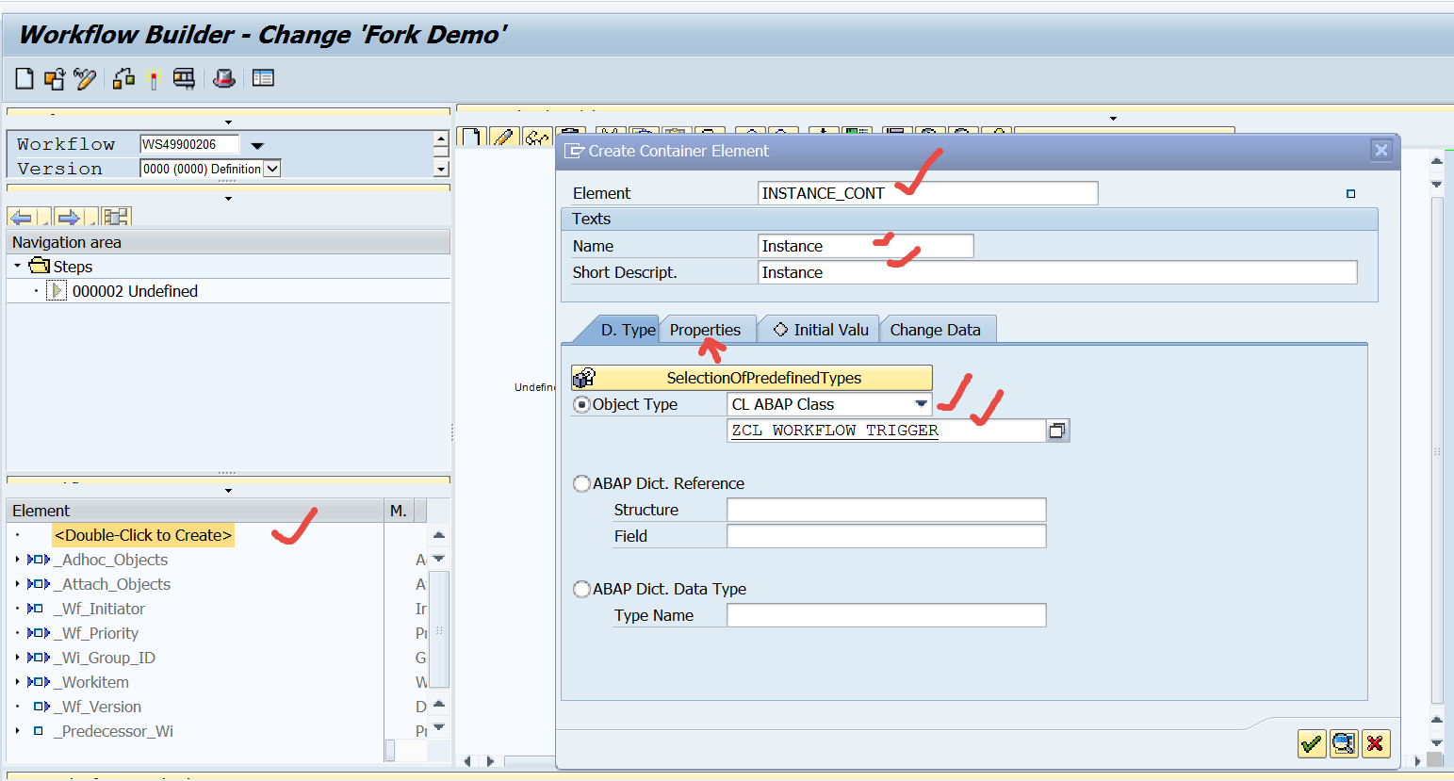The height and width of the screenshot is (781, 1454).
Task: Click the Double-Click to Create element entry
Action: point(142,534)
